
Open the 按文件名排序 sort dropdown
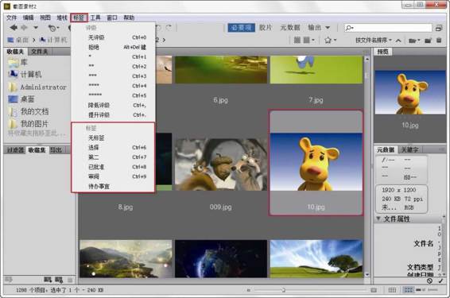(x=374, y=40)
